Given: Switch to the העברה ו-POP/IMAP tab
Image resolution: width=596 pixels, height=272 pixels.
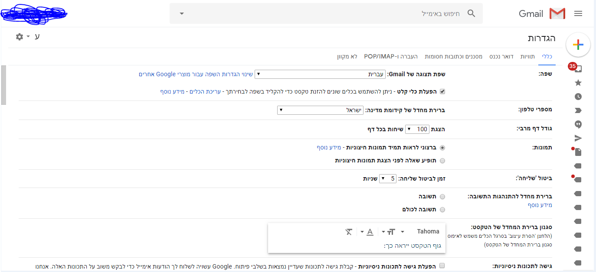Looking at the screenshot, I should [x=391, y=57].
